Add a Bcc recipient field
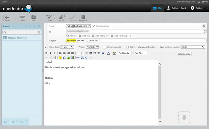This screenshot has height=129, width=209. coord(84,36)
